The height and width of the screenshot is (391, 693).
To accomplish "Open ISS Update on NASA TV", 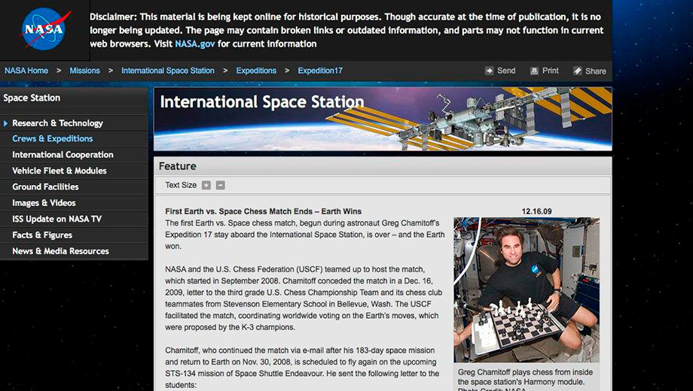I will click(x=57, y=219).
